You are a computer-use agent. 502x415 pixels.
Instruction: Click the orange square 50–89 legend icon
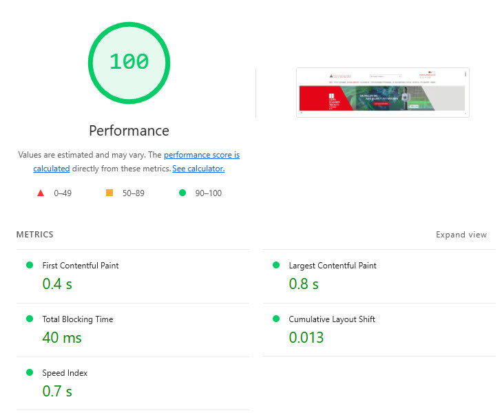coord(109,193)
